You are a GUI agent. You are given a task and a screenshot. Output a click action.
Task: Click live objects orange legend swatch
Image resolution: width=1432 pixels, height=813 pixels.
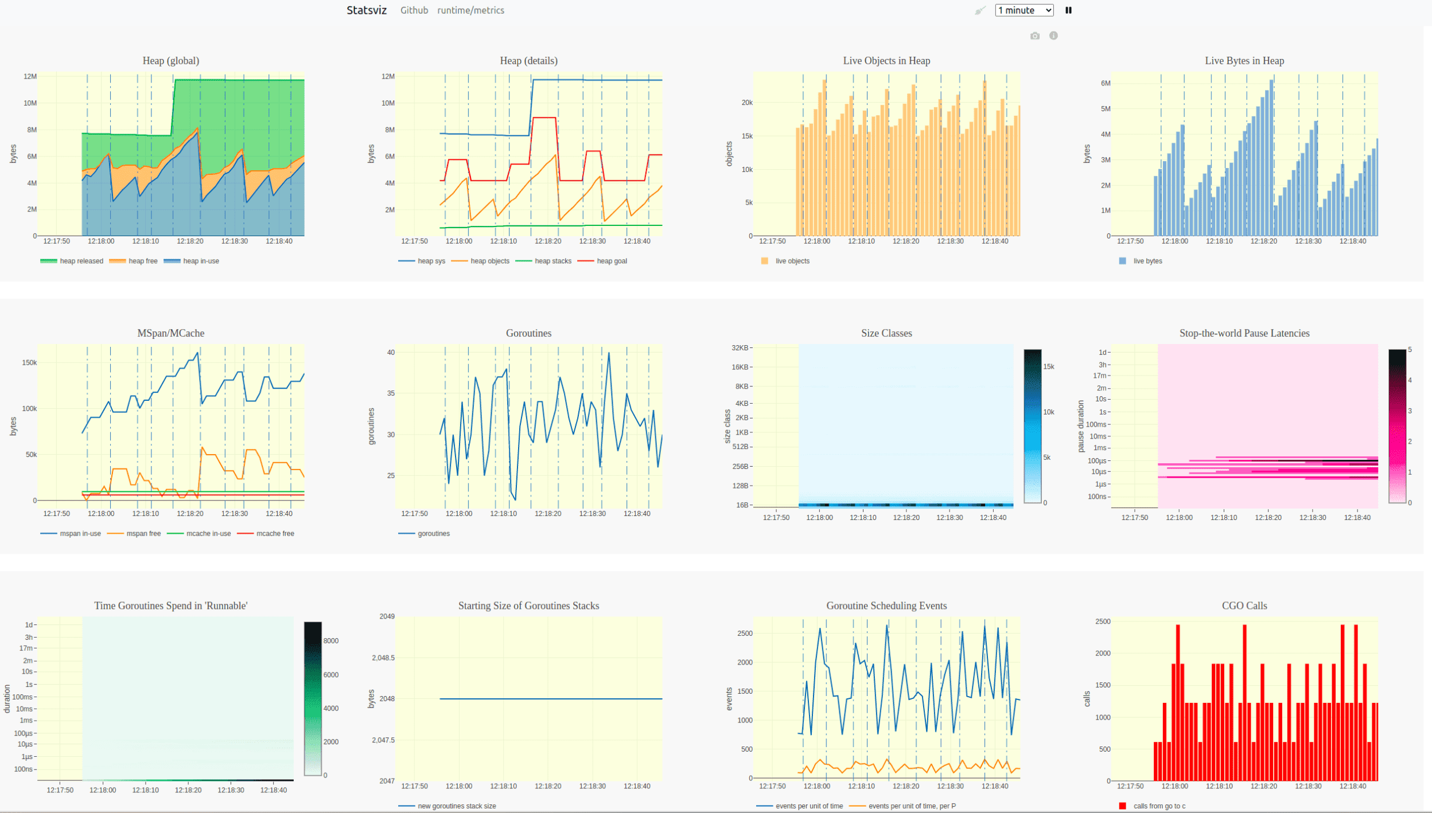pyautogui.click(x=764, y=261)
